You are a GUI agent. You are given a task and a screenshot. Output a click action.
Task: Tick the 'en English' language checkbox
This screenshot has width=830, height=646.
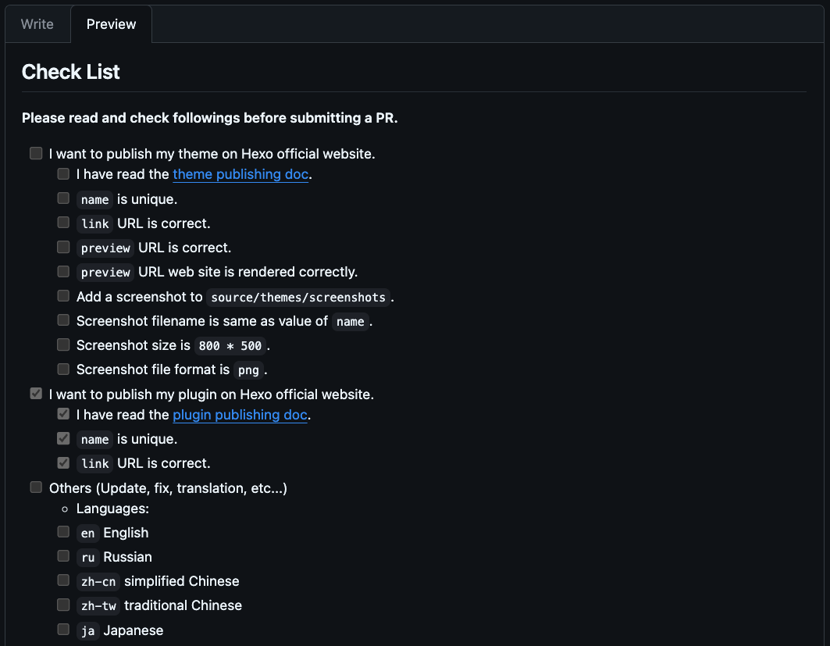(x=63, y=532)
